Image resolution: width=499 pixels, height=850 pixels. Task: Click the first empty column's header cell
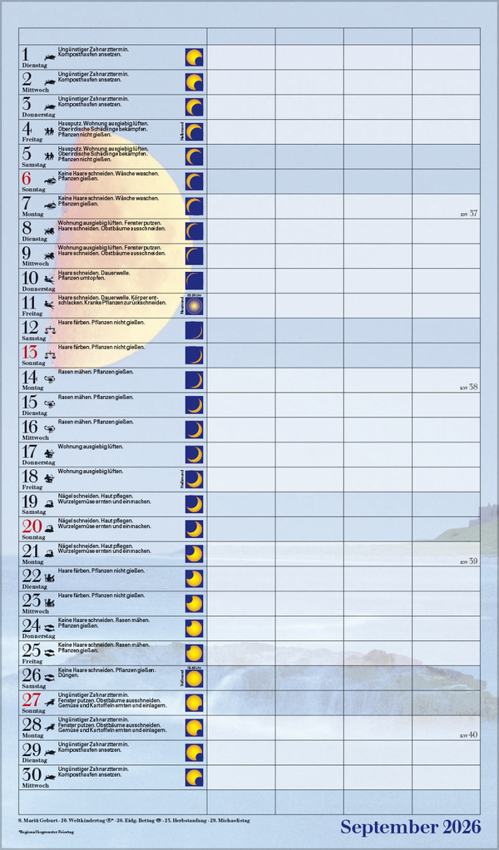[x=240, y=36]
